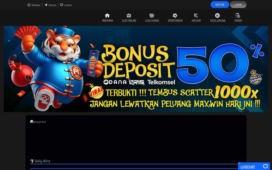
Task: Click the Beranda home icon
Action: (x=107, y=15)
